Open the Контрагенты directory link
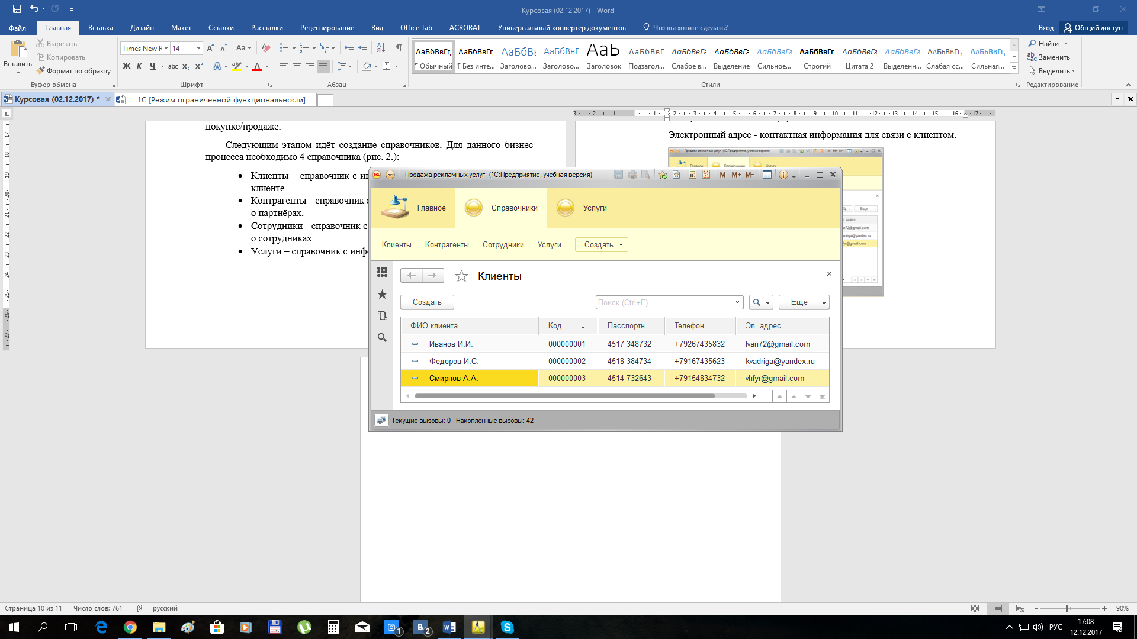Viewport: 1137px width, 639px height. [x=447, y=245]
